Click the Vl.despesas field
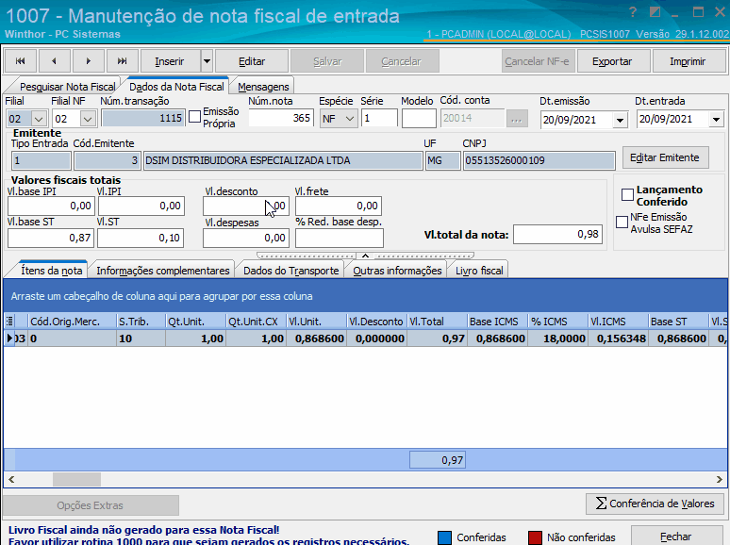 [x=246, y=238]
